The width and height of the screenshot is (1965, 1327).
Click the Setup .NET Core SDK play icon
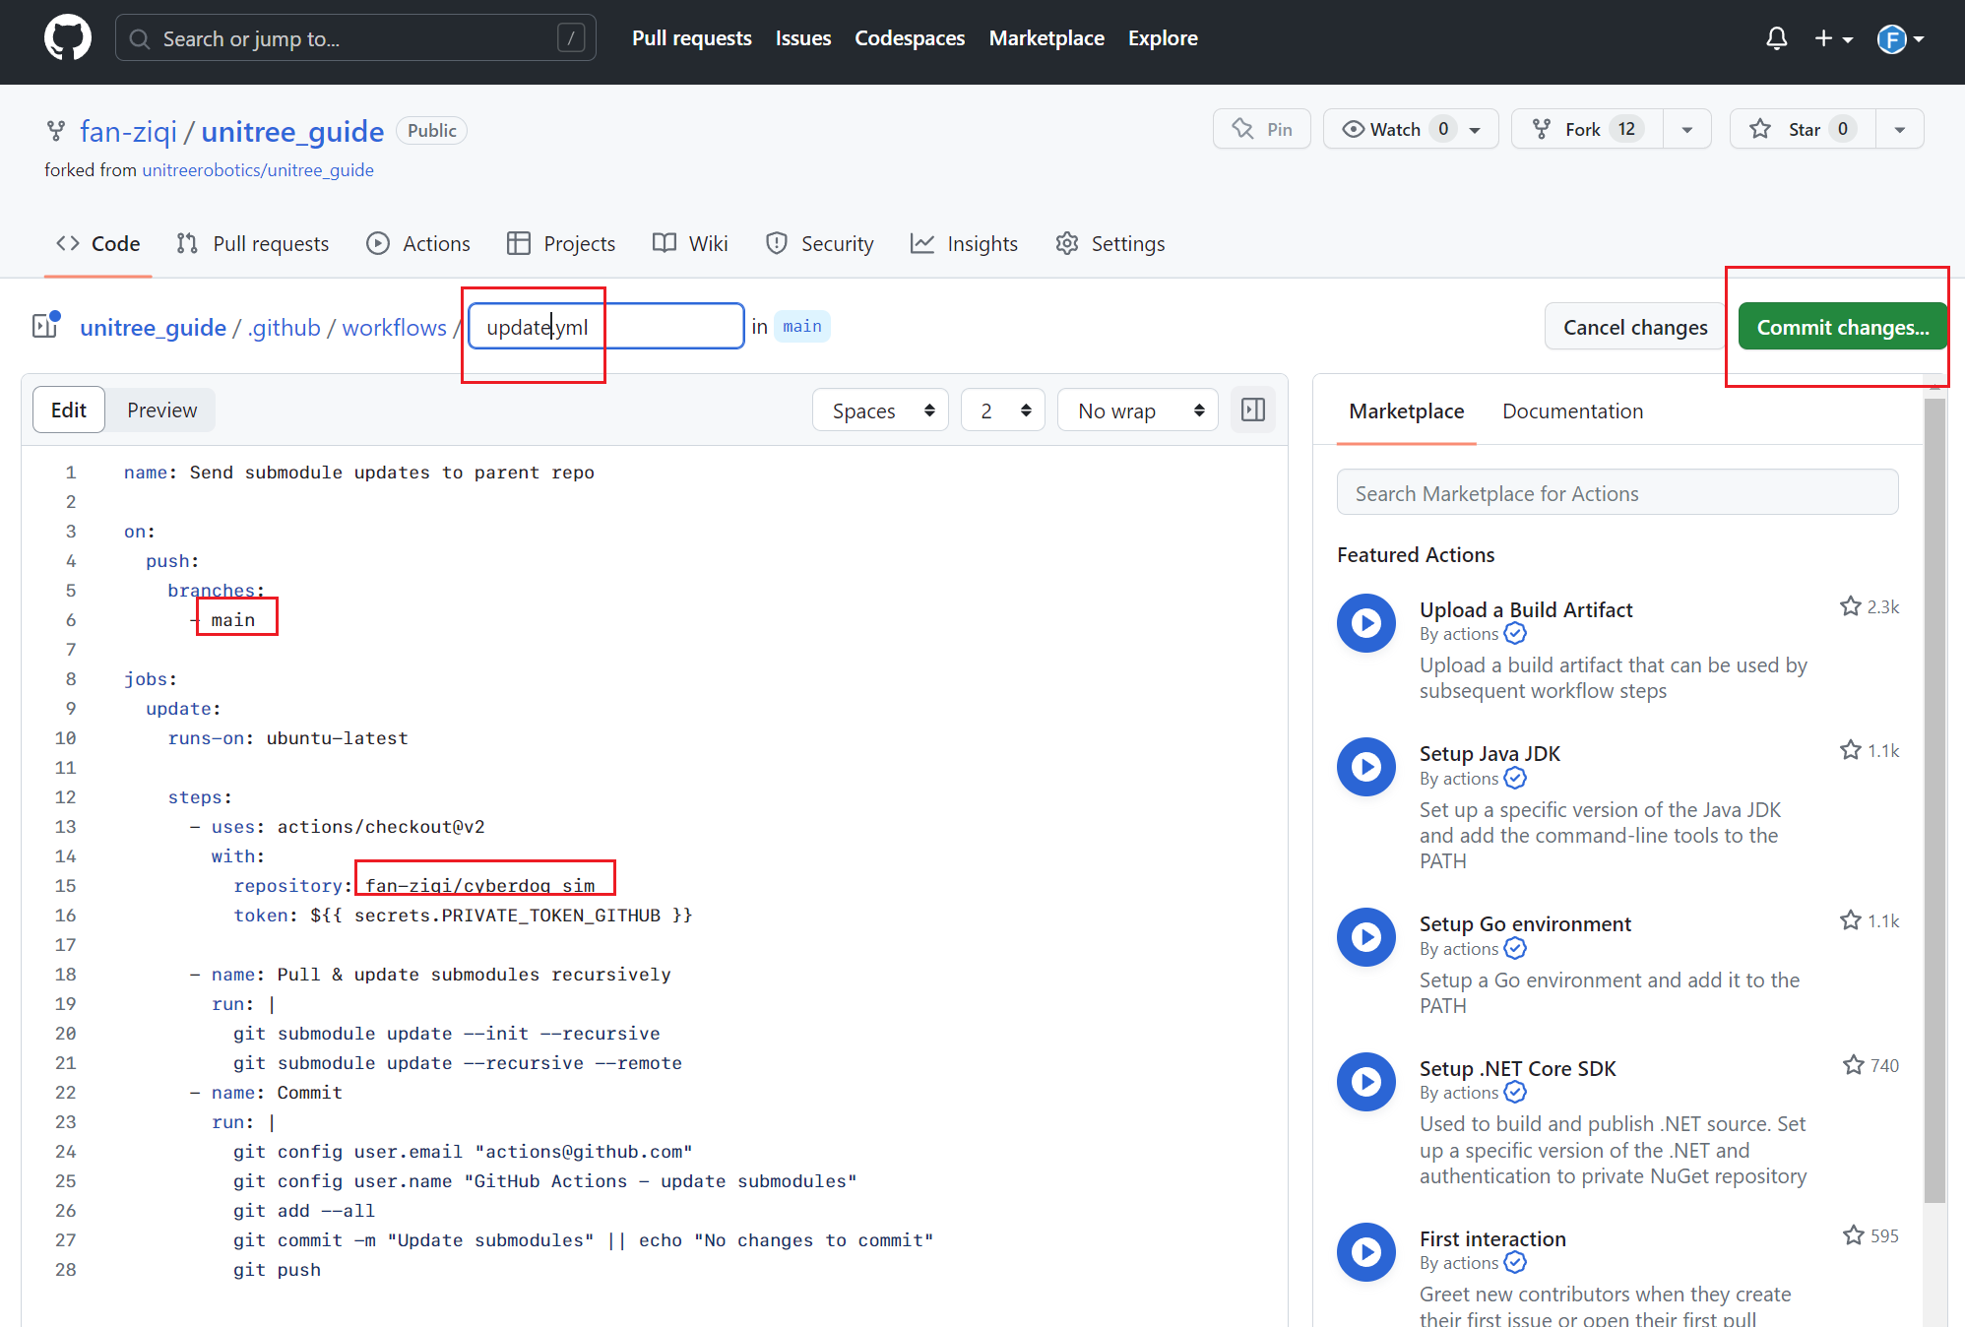click(1366, 1082)
